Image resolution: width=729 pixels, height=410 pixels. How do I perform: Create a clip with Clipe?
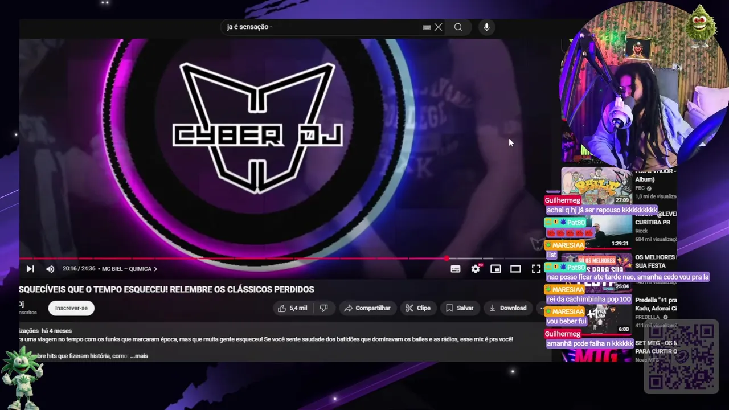(418, 308)
